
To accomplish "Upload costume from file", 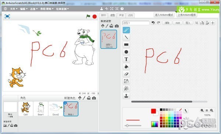I will pos(111,26).
